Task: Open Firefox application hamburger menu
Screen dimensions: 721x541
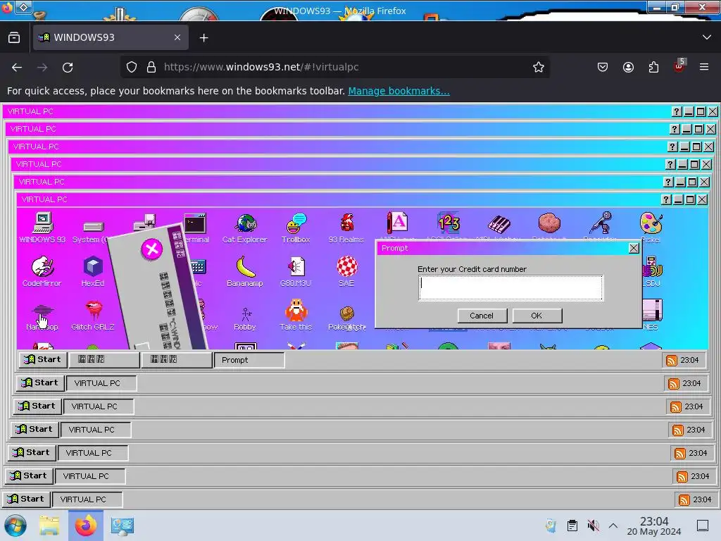Action: (704, 67)
